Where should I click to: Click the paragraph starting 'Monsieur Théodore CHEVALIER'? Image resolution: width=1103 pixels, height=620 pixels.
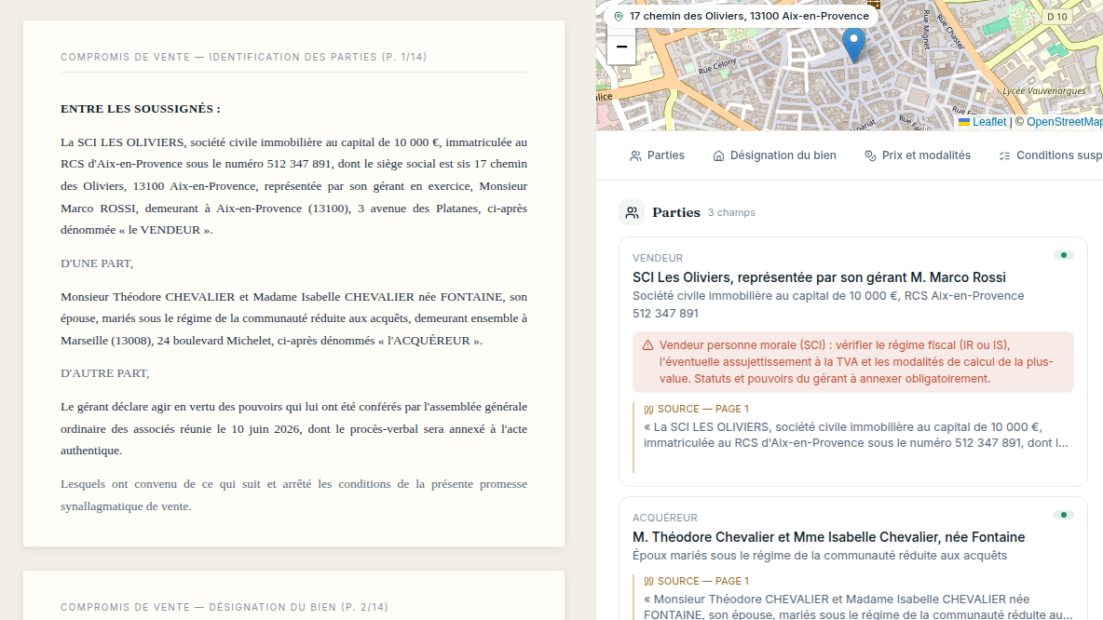(293, 318)
